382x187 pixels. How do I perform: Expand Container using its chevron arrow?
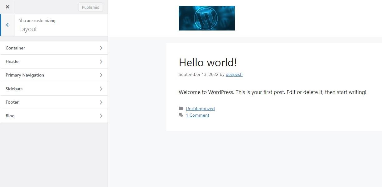101,48
